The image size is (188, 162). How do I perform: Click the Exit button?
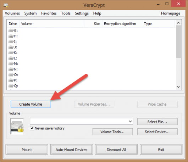pyautogui.click(x=161, y=150)
